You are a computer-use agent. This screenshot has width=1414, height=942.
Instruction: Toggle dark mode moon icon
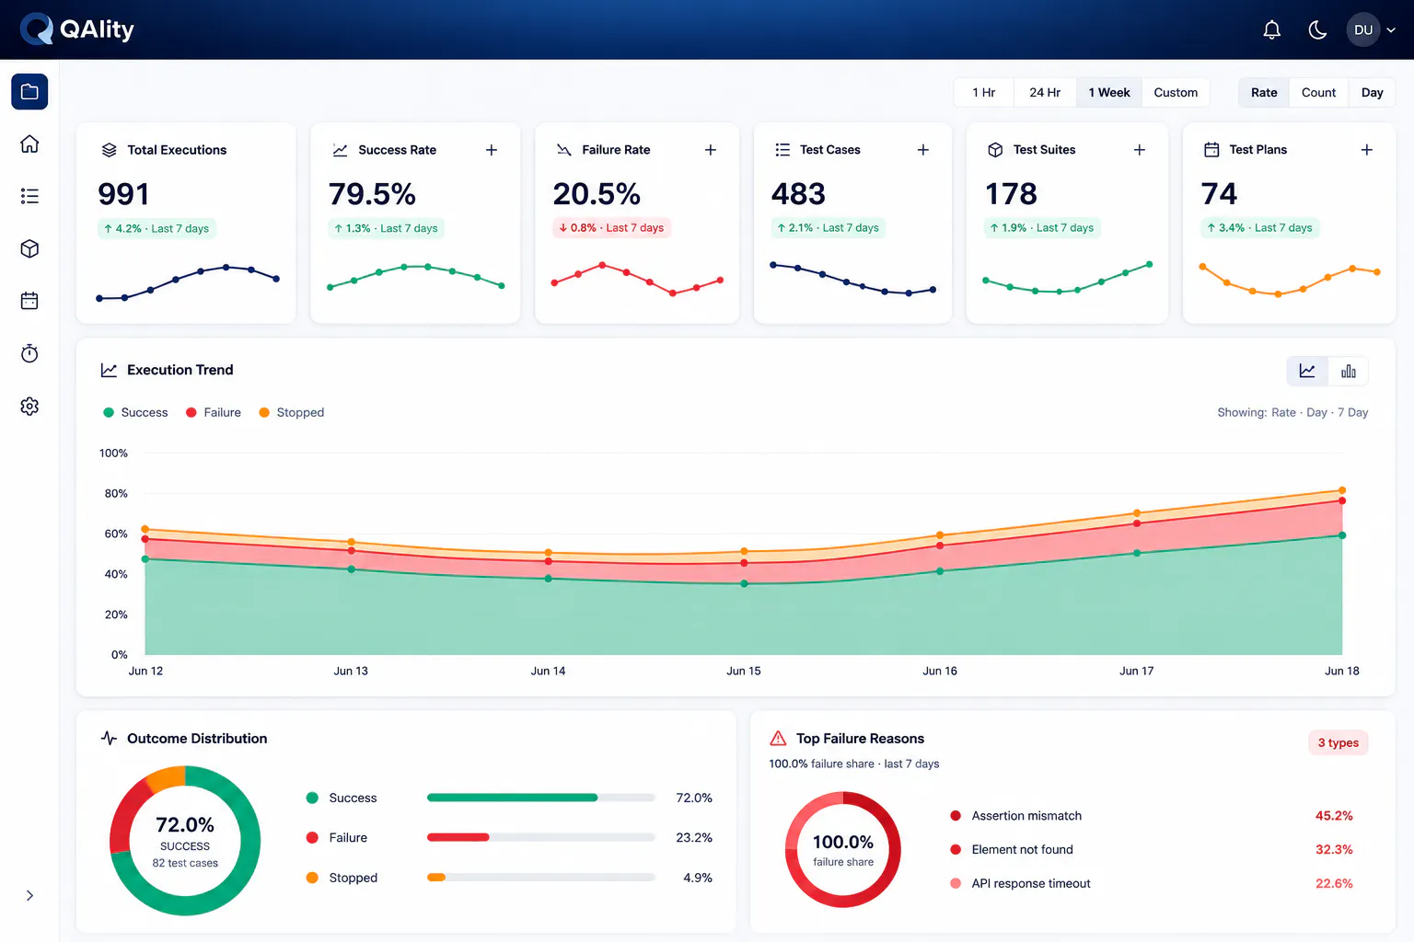1317,30
